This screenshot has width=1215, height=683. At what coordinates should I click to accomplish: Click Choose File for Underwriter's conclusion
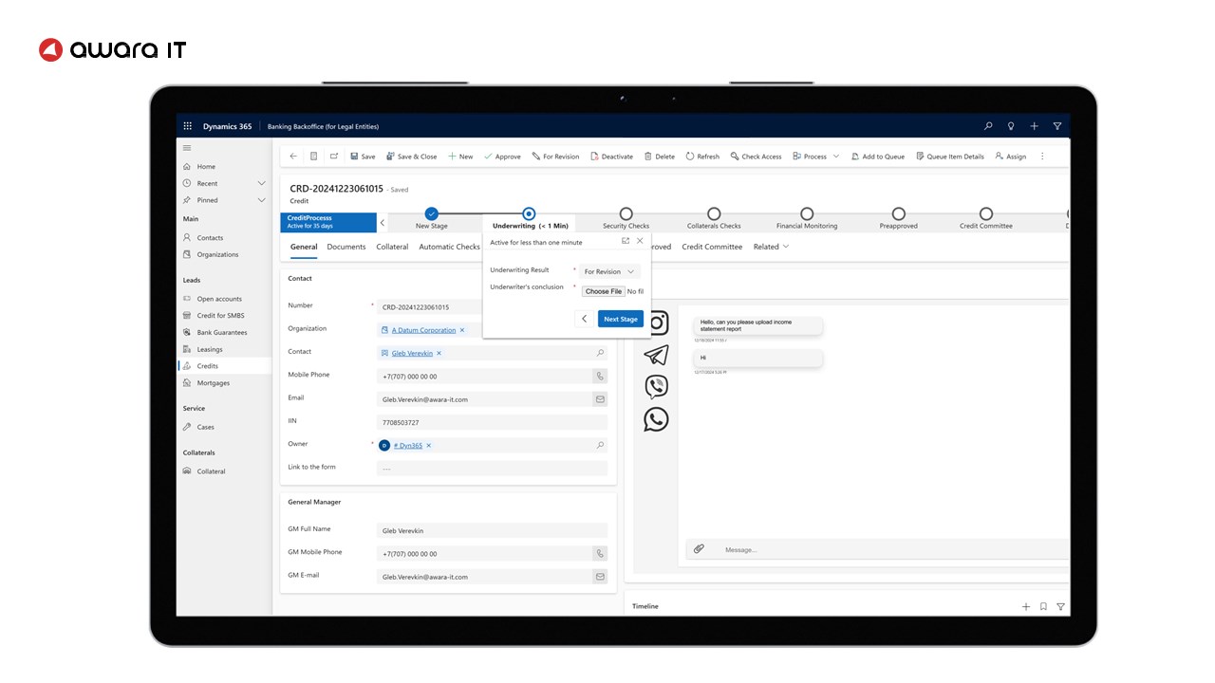tap(604, 291)
